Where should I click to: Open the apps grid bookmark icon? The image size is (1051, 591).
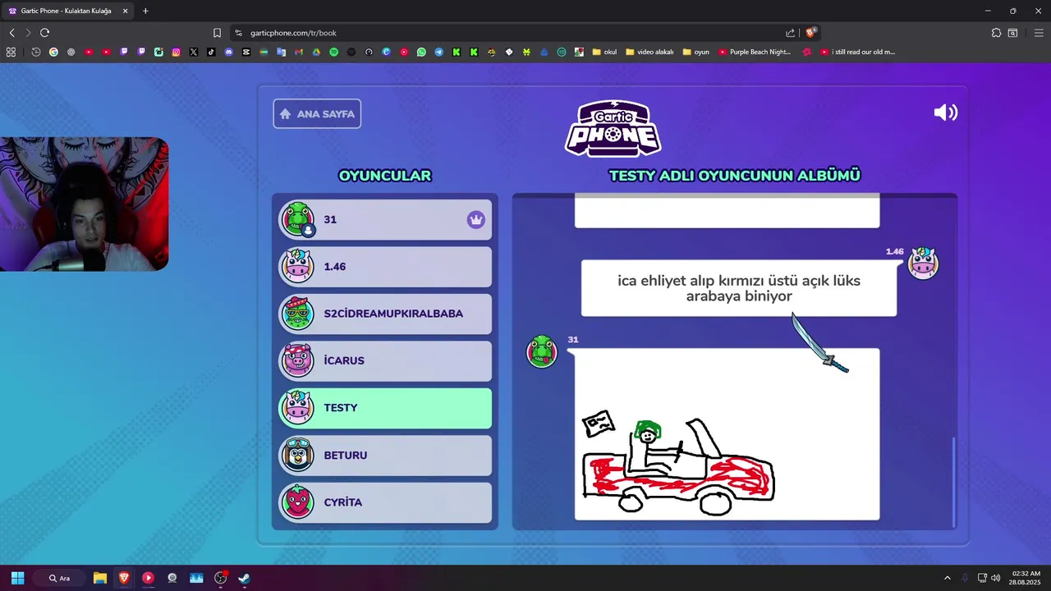[x=11, y=52]
